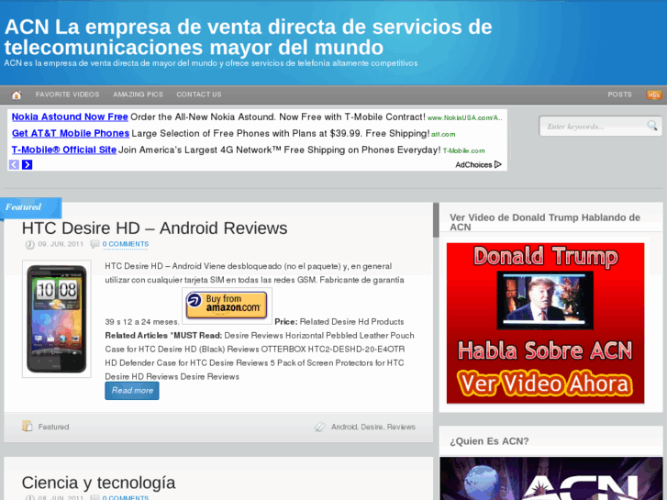Open the Featured category link
The image size is (667, 500).
tap(53, 427)
